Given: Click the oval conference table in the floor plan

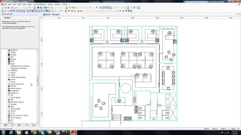Looking at the screenshot, I should pyautogui.click(x=168, y=78).
